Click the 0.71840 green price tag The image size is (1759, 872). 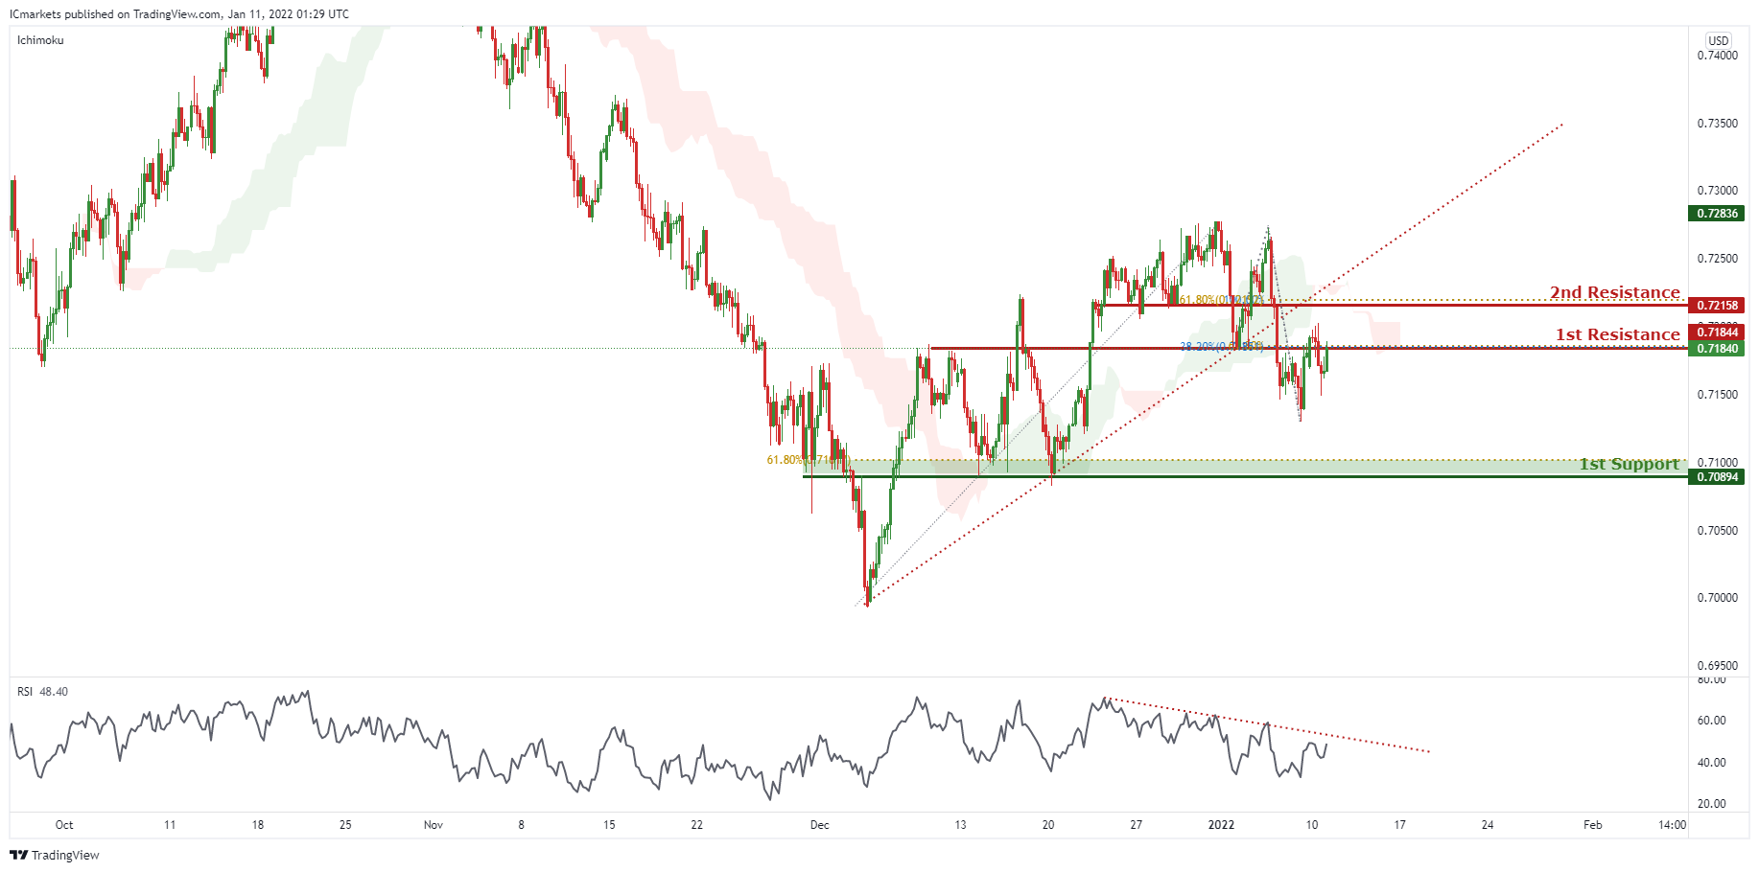point(1716,349)
